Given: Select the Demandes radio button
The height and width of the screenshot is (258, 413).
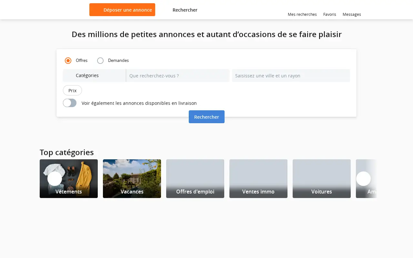Looking at the screenshot, I should pos(100,61).
